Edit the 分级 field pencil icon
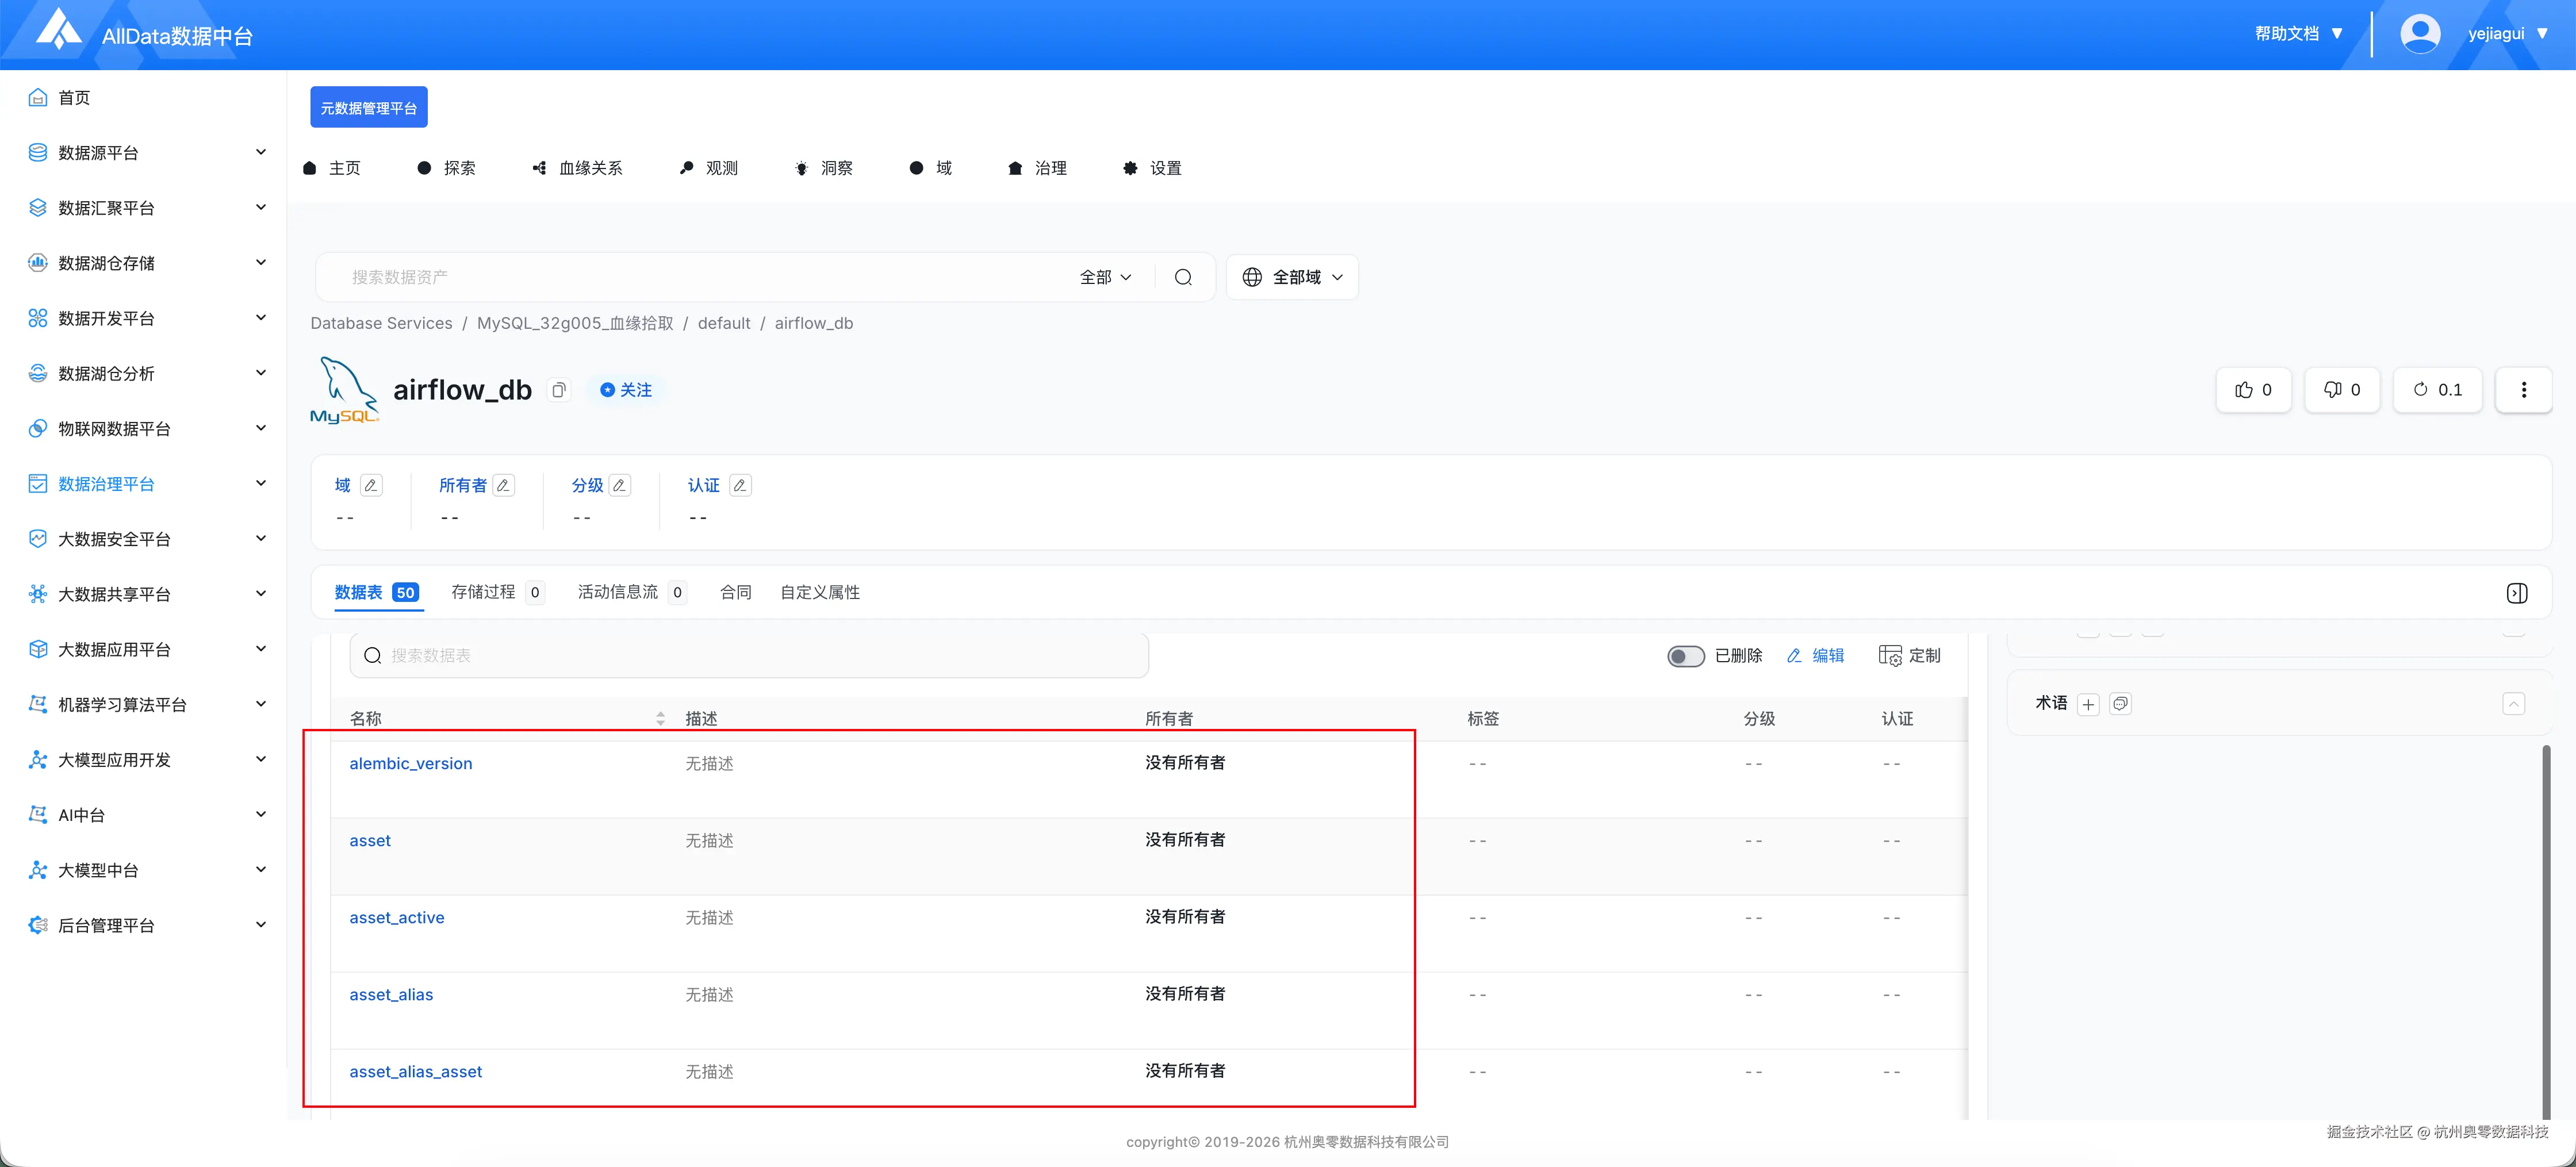 (620, 486)
